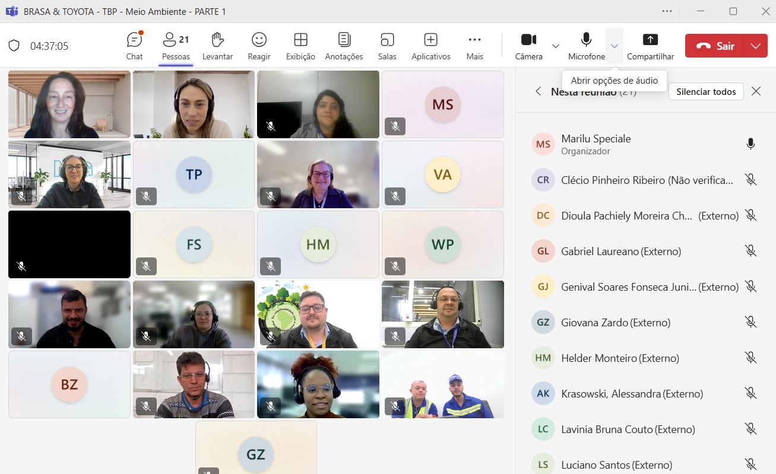Image resolution: width=776 pixels, height=474 pixels.
Task: Click the shield security icon
Action: tap(14, 46)
